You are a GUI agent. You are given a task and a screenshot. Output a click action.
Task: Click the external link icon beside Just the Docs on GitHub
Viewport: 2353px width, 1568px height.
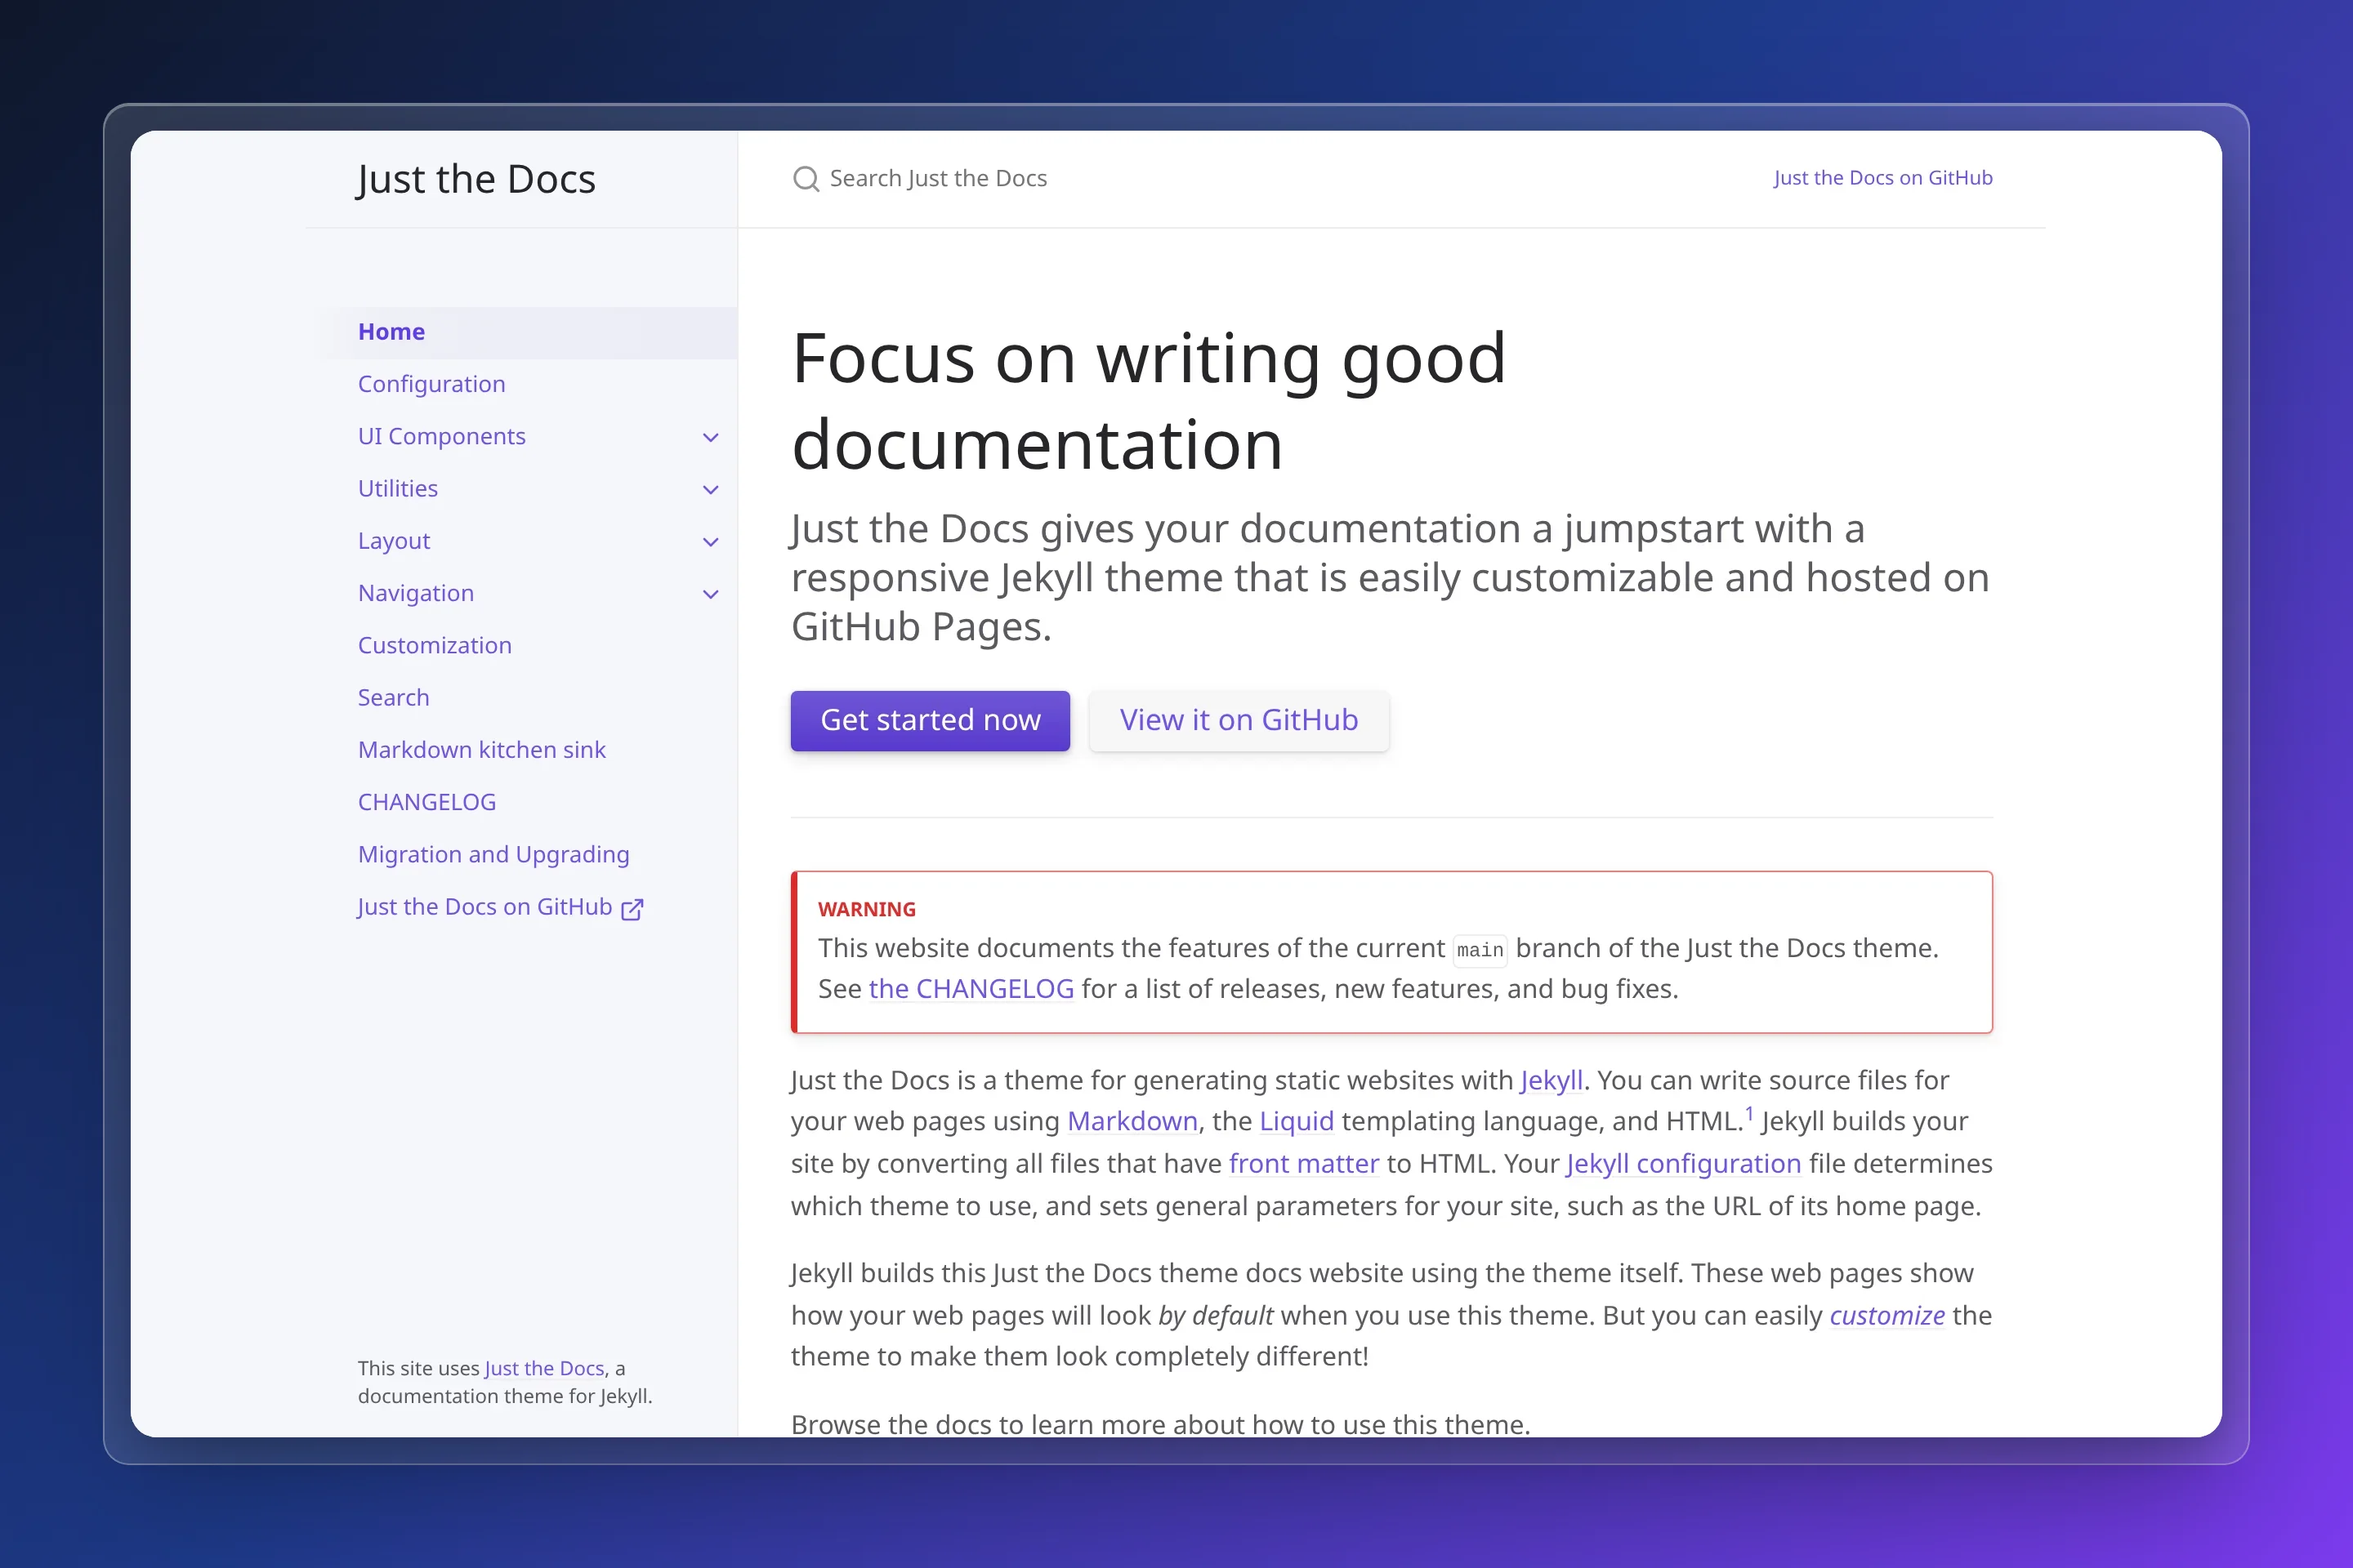632,908
